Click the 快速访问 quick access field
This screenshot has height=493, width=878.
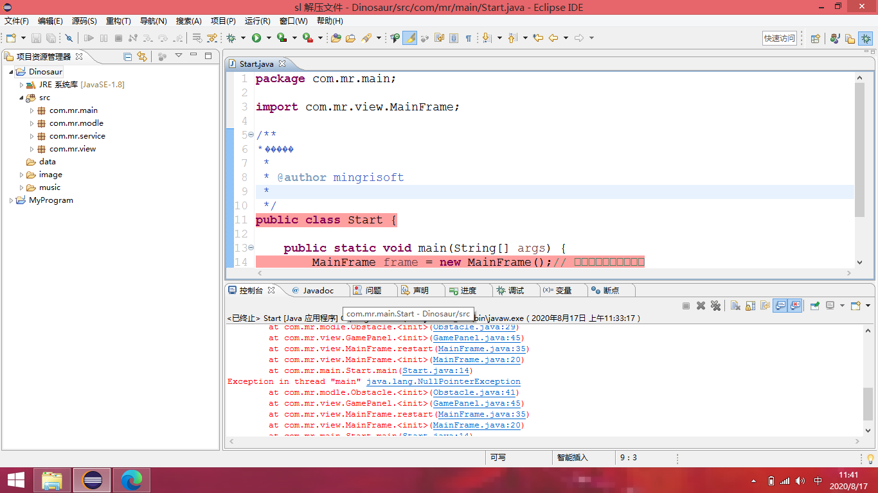[x=780, y=38]
